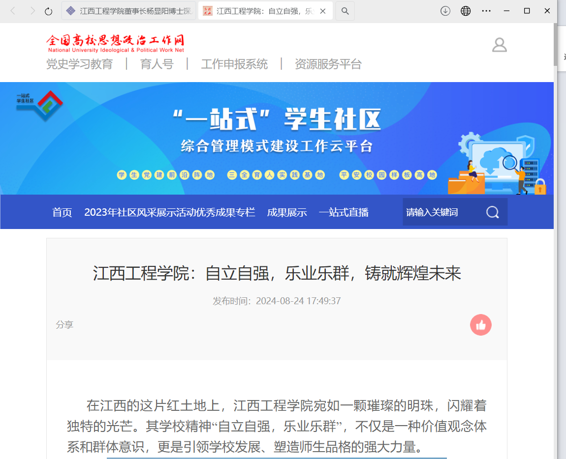Click the red thumbs-up like button
This screenshot has width=566, height=459.
coord(480,325)
